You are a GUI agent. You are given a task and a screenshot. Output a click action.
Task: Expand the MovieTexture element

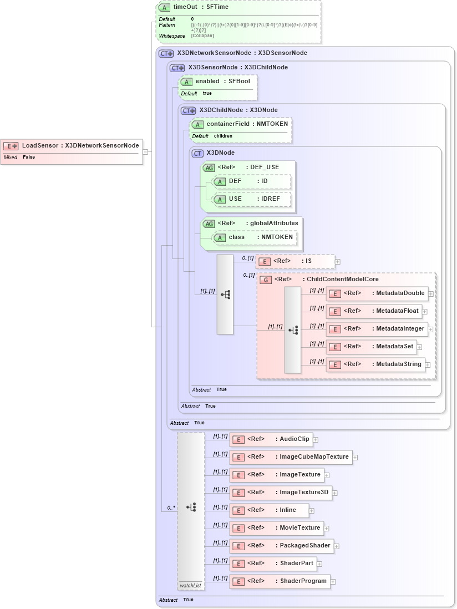327,529
